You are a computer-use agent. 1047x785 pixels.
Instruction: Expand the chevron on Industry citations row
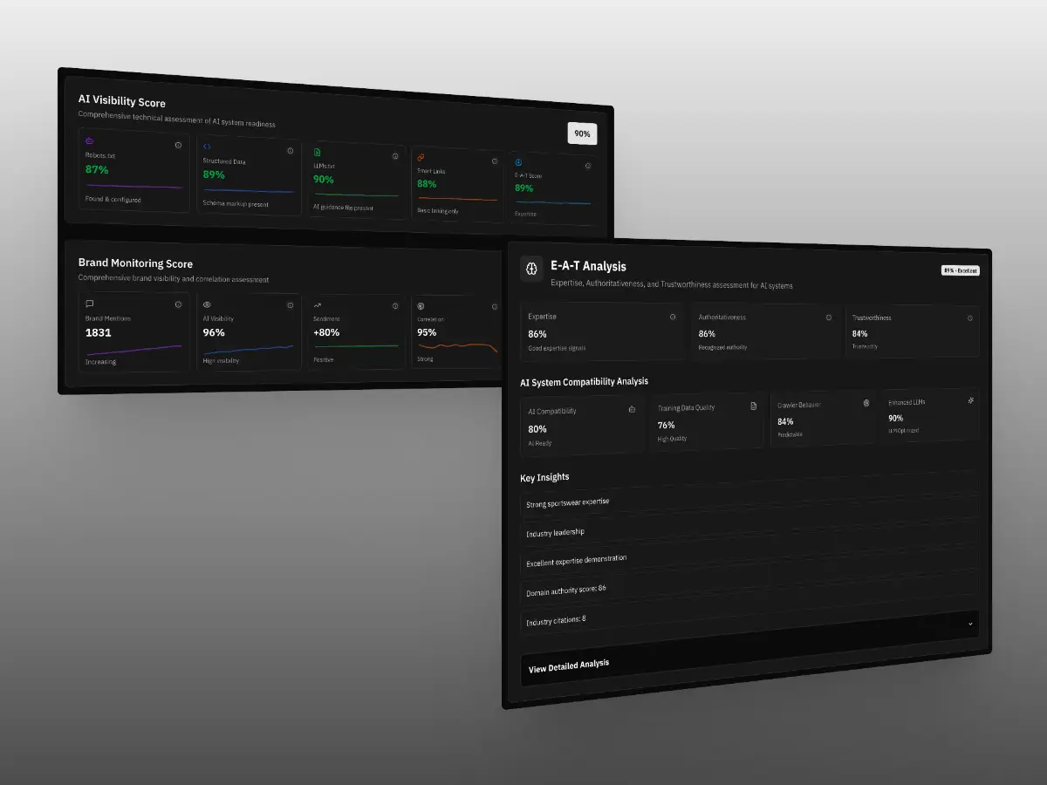(970, 624)
